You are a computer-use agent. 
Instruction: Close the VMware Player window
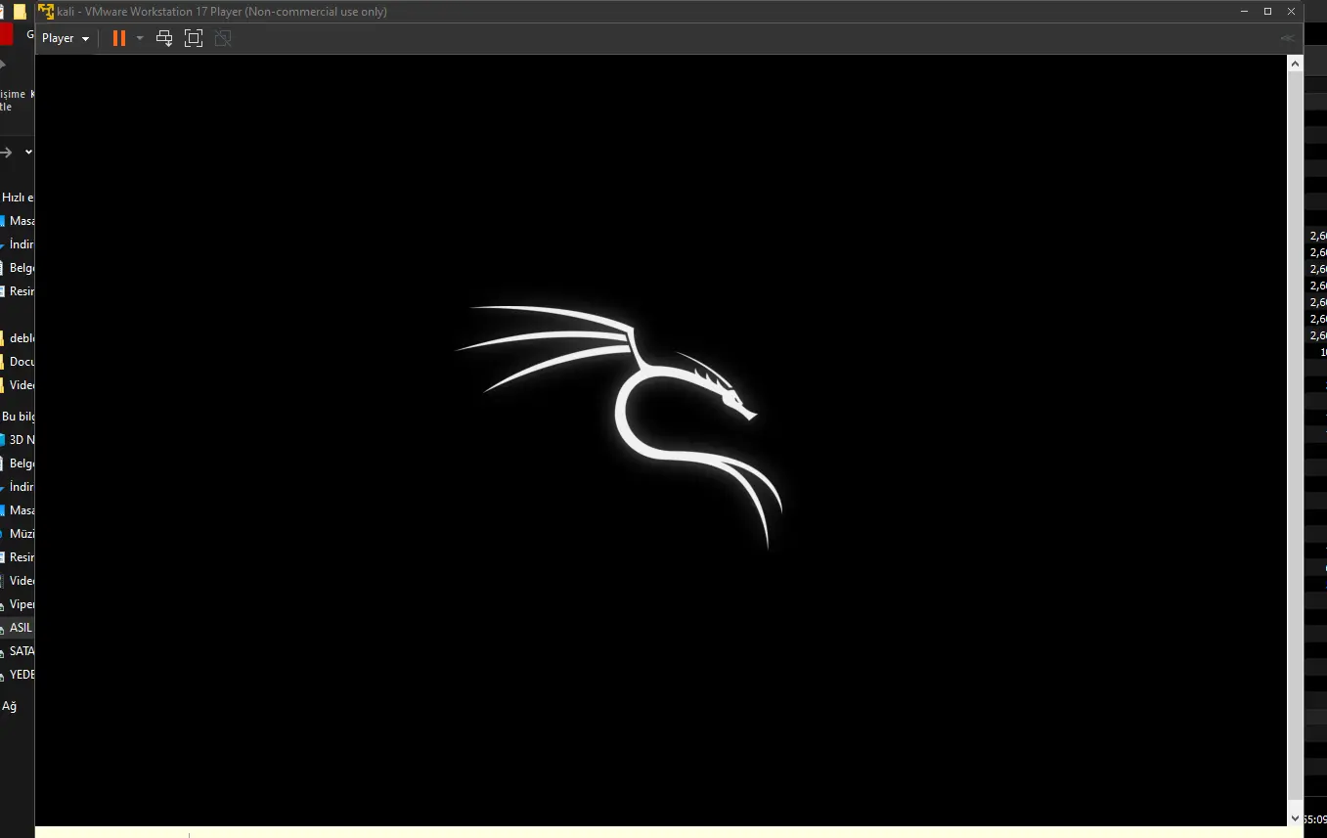tap(1291, 12)
